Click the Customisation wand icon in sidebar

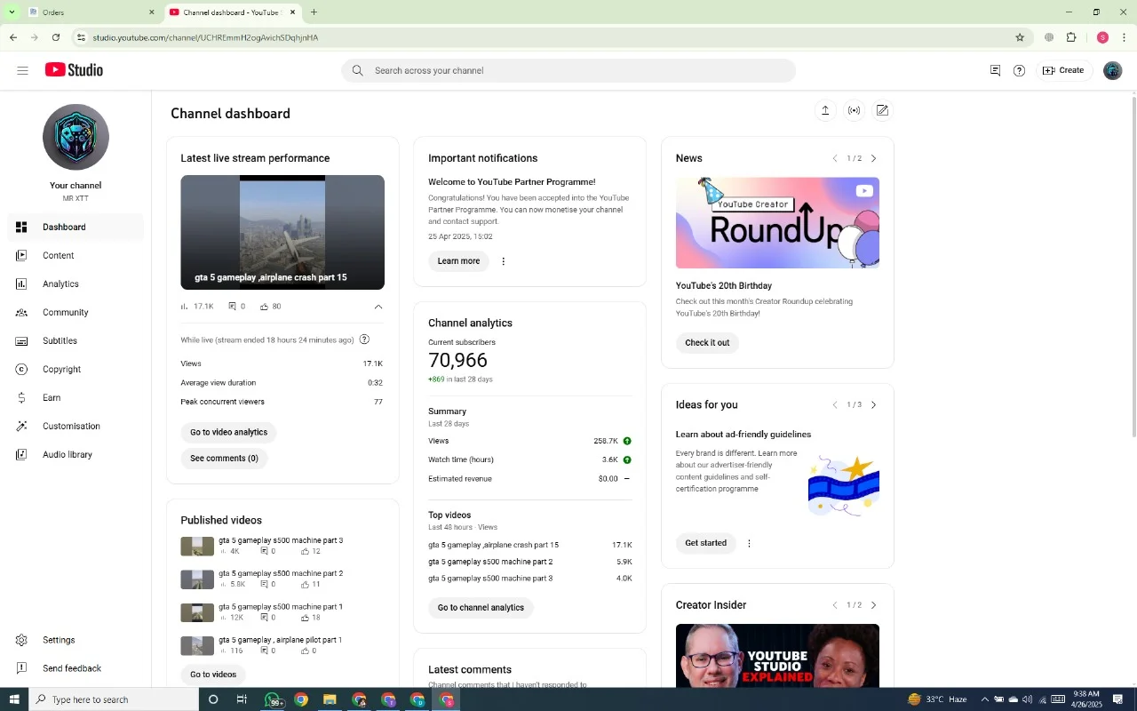point(21,426)
